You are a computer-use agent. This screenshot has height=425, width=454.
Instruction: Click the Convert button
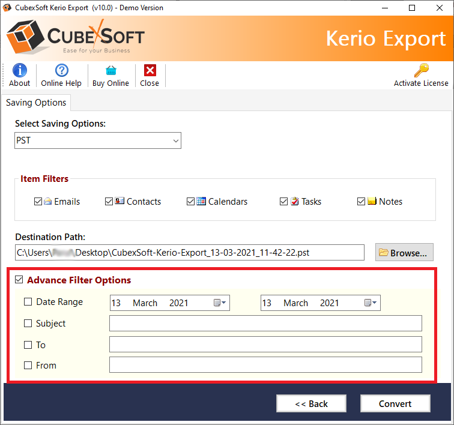(x=395, y=403)
